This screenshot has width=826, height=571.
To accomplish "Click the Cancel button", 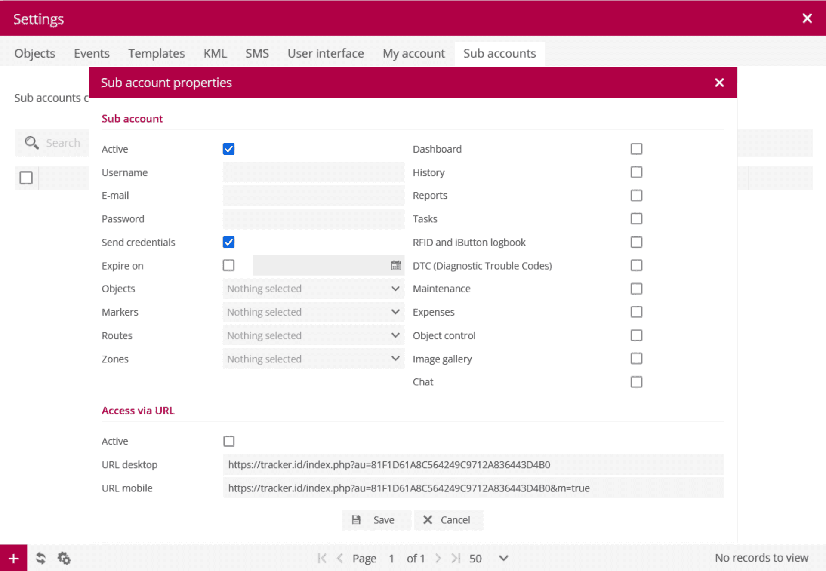I will tap(448, 520).
